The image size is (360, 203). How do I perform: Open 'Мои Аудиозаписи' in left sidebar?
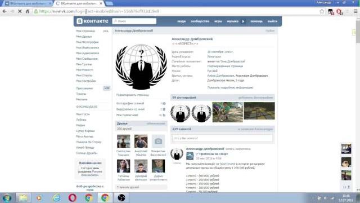click(x=88, y=53)
